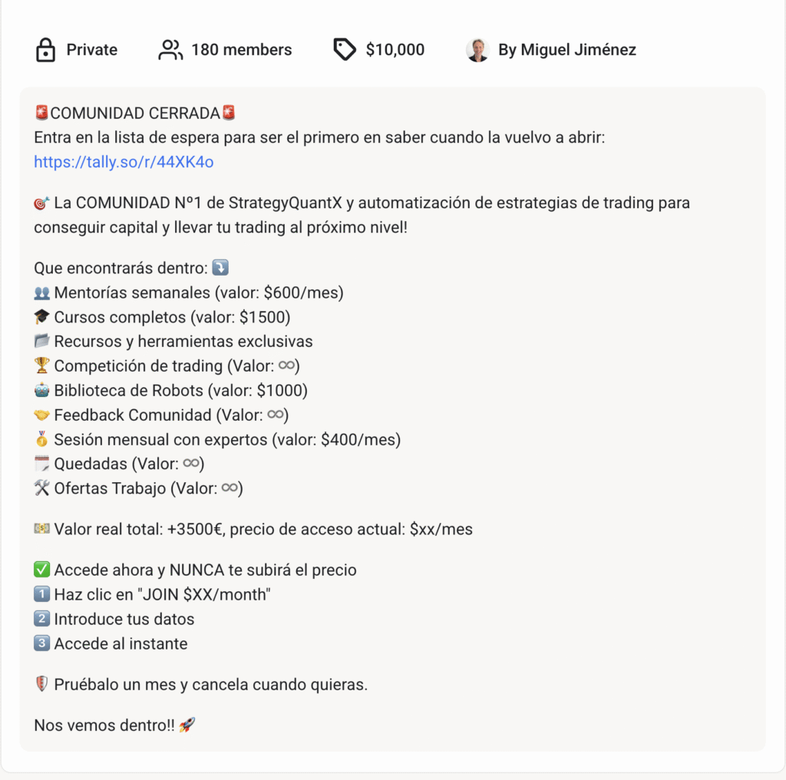Viewport: 786px width, 780px height.
Task: Click the Private lock icon
Action: pos(45,51)
